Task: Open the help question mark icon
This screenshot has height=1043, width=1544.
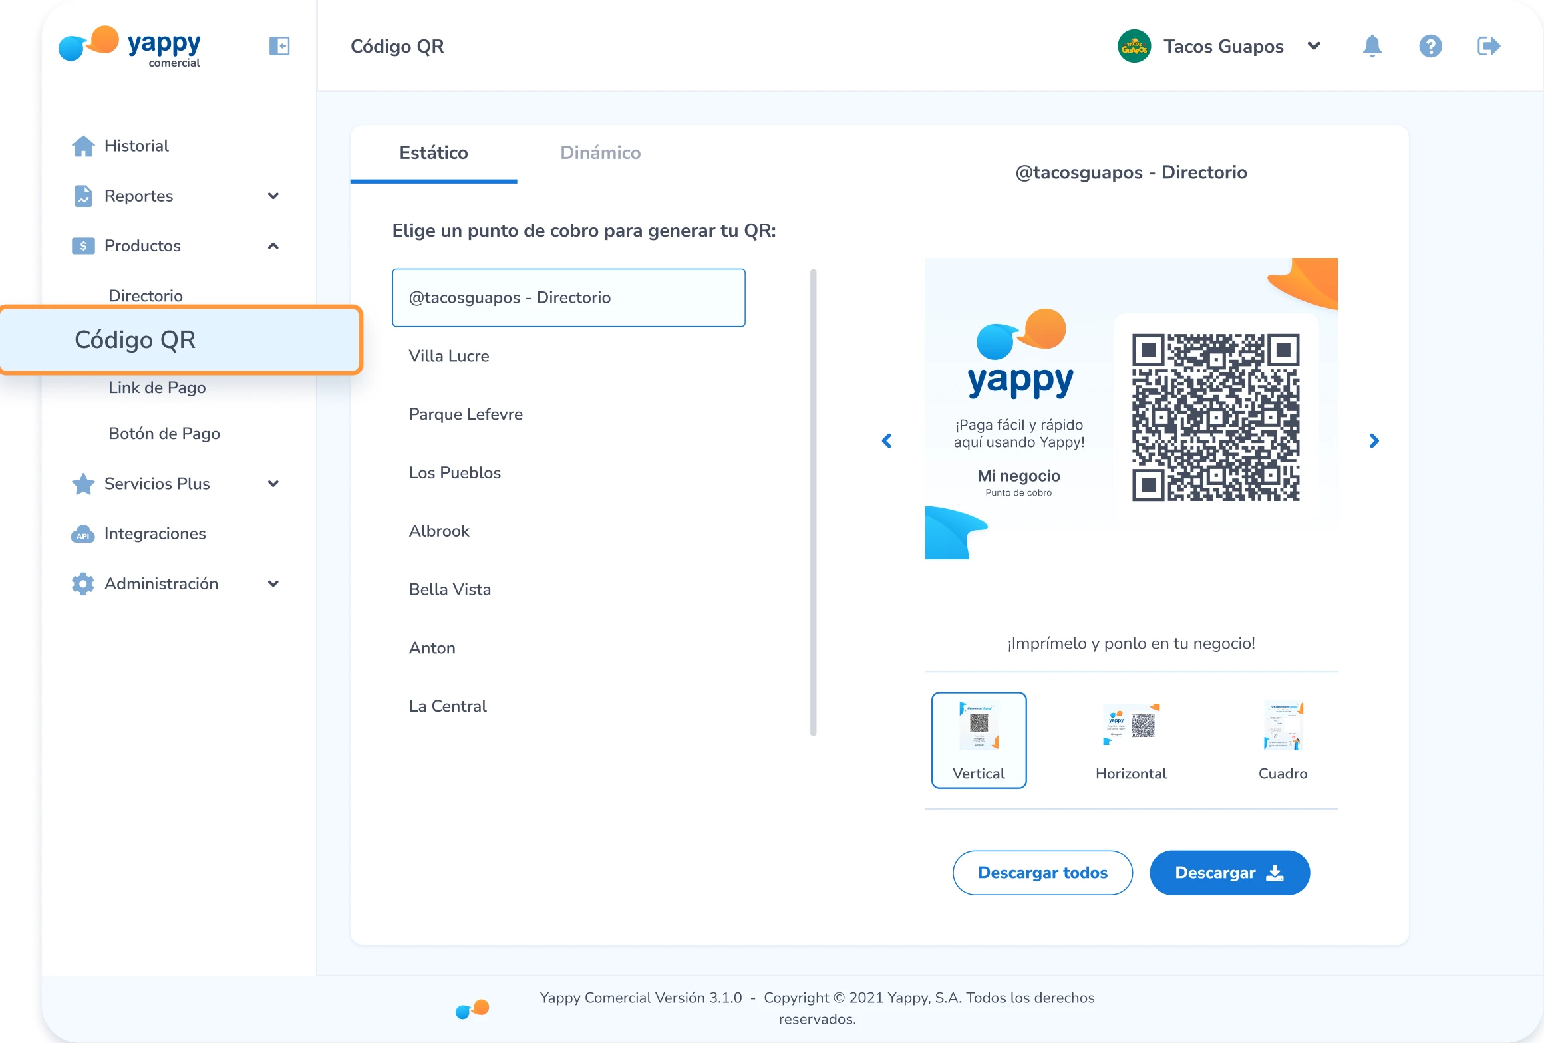Action: pos(1430,46)
